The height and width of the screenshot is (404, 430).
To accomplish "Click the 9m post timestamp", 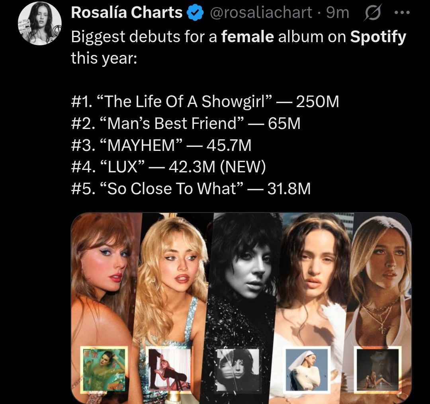I will coord(337,14).
